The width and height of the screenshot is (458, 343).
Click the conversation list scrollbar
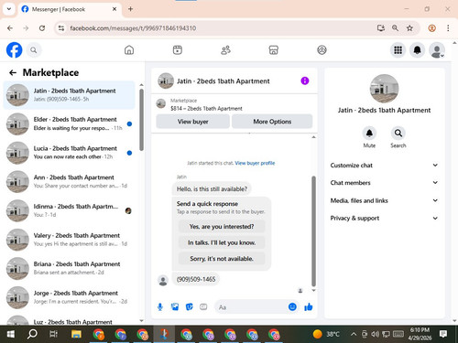(x=141, y=120)
